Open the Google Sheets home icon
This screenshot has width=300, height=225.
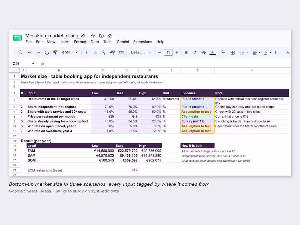(x=17, y=38)
